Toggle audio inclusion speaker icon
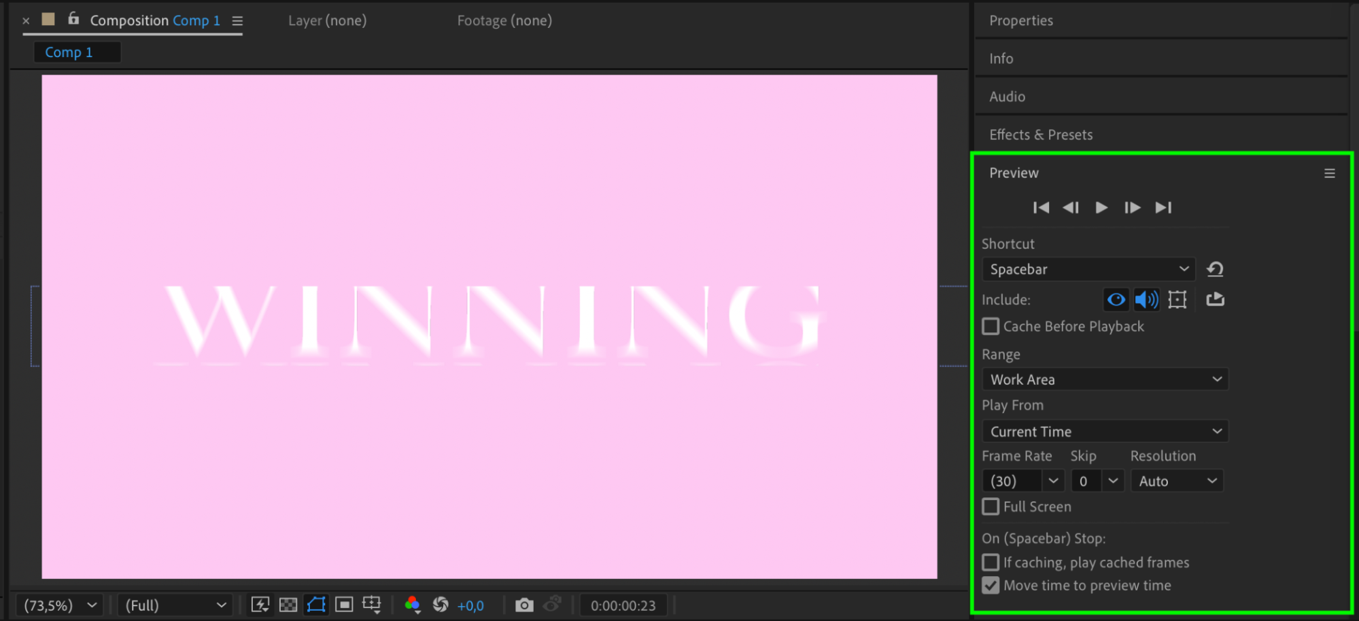Viewport: 1359px width, 621px height. [x=1146, y=299]
